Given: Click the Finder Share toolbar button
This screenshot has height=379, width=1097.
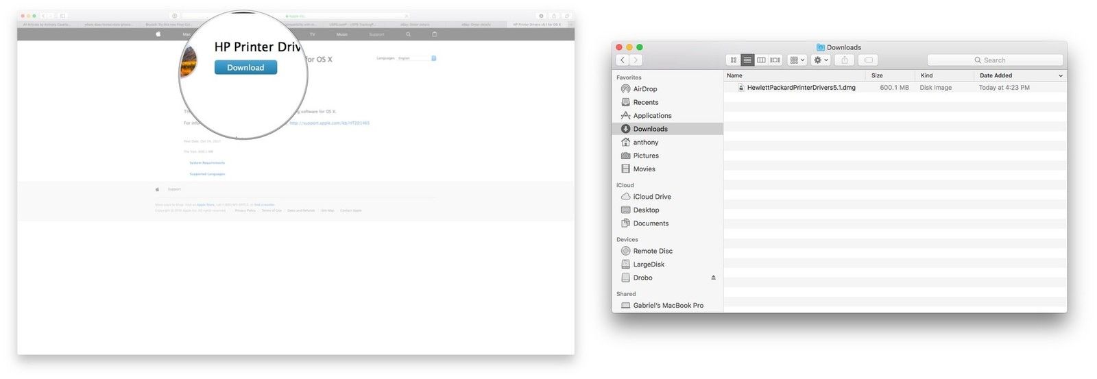Looking at the screenshot, I should 844,60.
